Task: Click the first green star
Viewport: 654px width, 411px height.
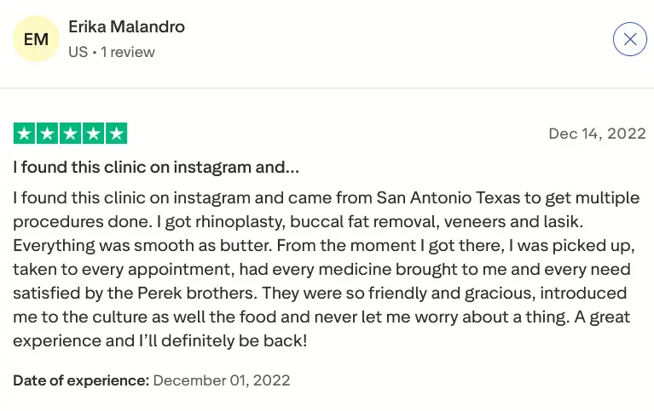Action: [24, 134]
